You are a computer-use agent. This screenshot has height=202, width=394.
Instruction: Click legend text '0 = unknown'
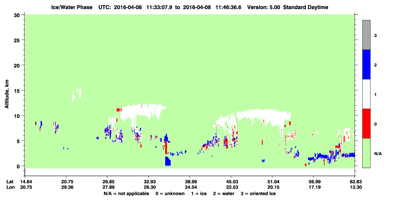click(x=170, y=194)
